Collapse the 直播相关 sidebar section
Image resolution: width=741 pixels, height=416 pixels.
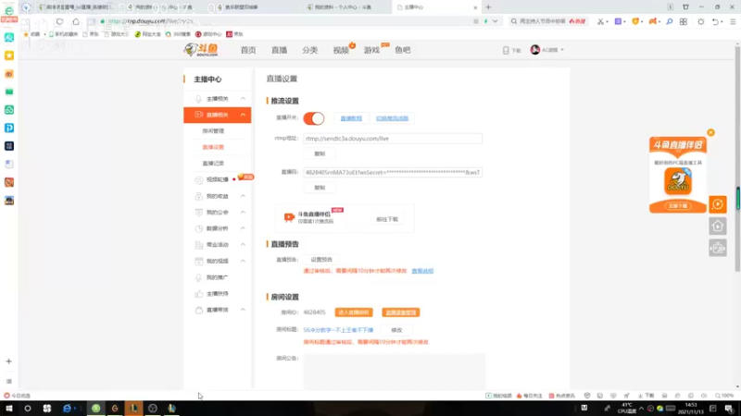243,115
